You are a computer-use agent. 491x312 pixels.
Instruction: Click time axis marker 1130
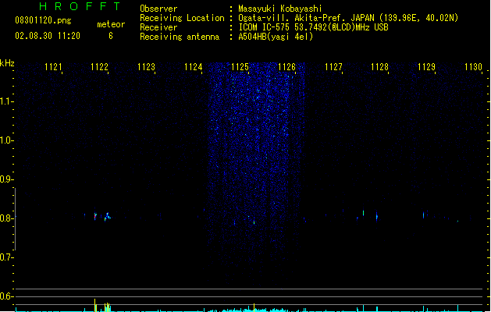473,67
